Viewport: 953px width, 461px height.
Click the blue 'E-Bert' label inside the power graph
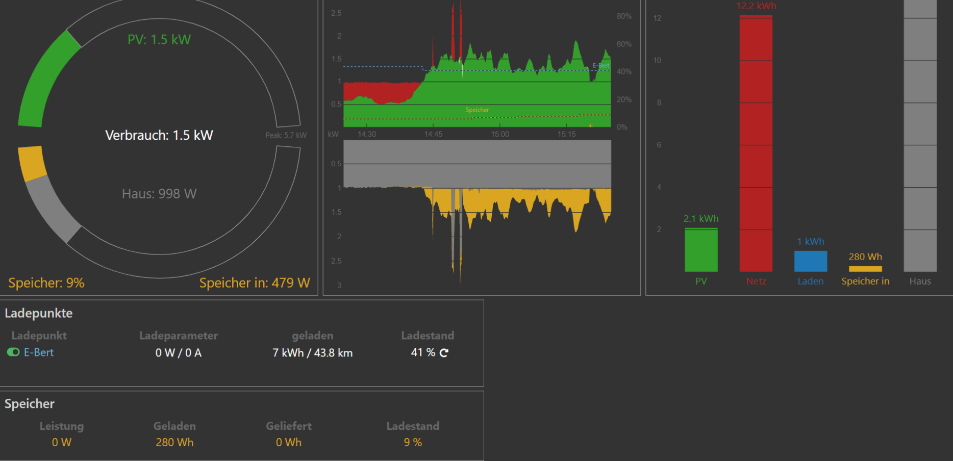[x=601, y=66]
